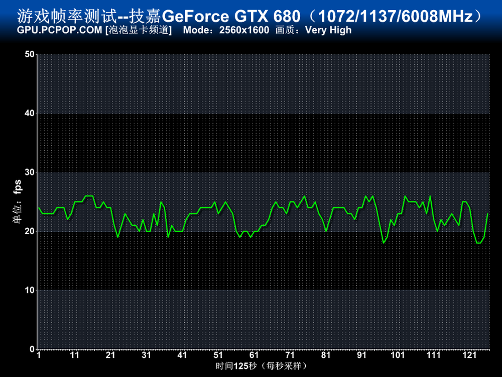
Task: Click the x-axis label 81
Action: point(326,355)
